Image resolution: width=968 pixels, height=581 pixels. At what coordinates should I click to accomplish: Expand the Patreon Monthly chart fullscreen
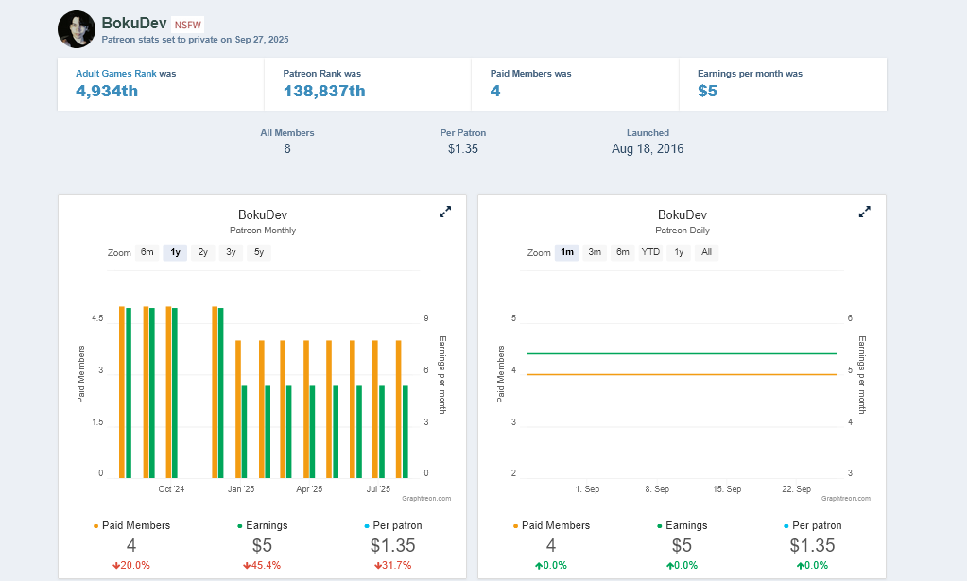tap(445, 213)
